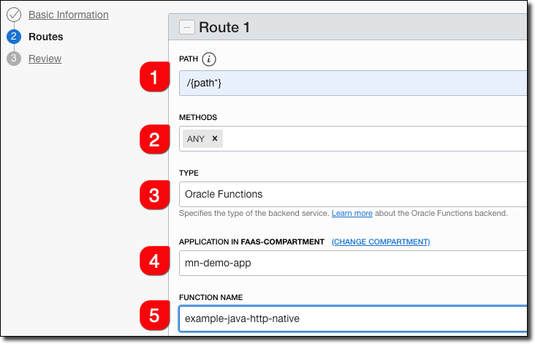Select the Routes step label

(x=45, y=37)
